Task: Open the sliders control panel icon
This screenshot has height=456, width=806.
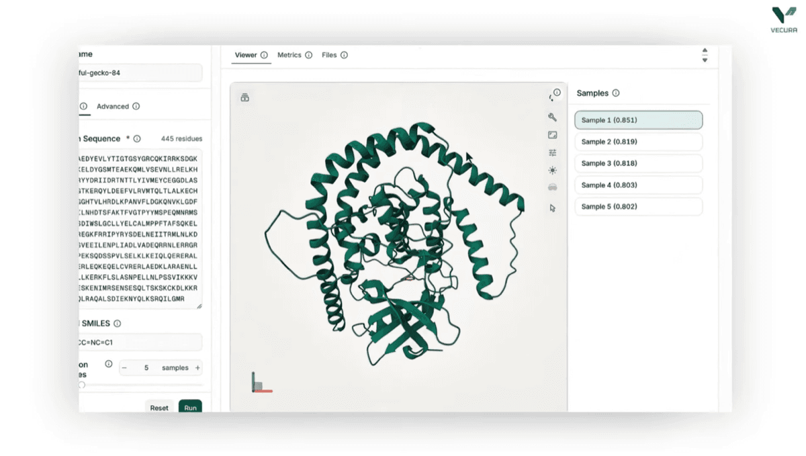Action: (553, 153)
